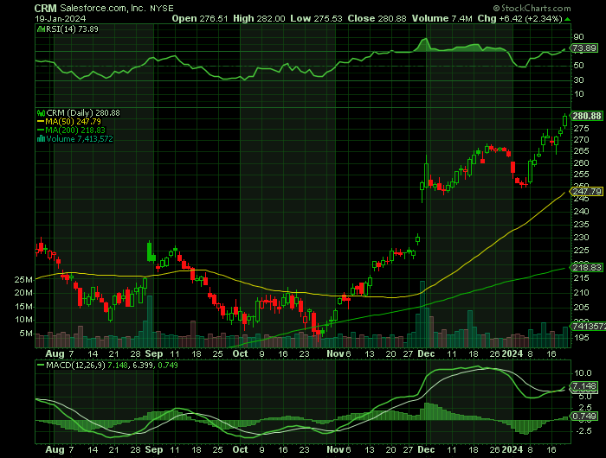Click the Close 280.88 value in header
The image size is (606, 458).
click(377, 18)
